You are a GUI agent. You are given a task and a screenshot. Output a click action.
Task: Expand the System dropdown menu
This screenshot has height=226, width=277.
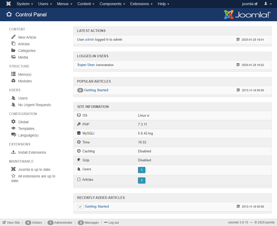(x=25, y=4)
